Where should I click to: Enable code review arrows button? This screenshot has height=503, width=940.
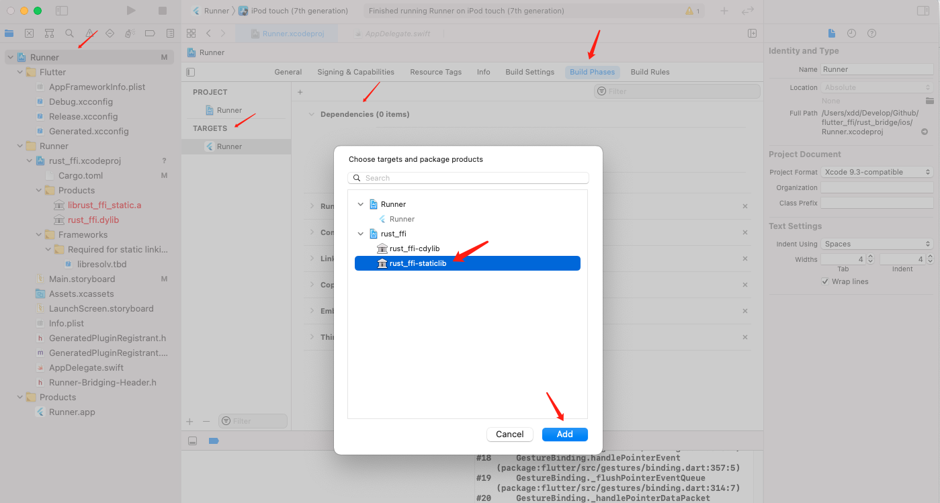click(x=747, y=11)
